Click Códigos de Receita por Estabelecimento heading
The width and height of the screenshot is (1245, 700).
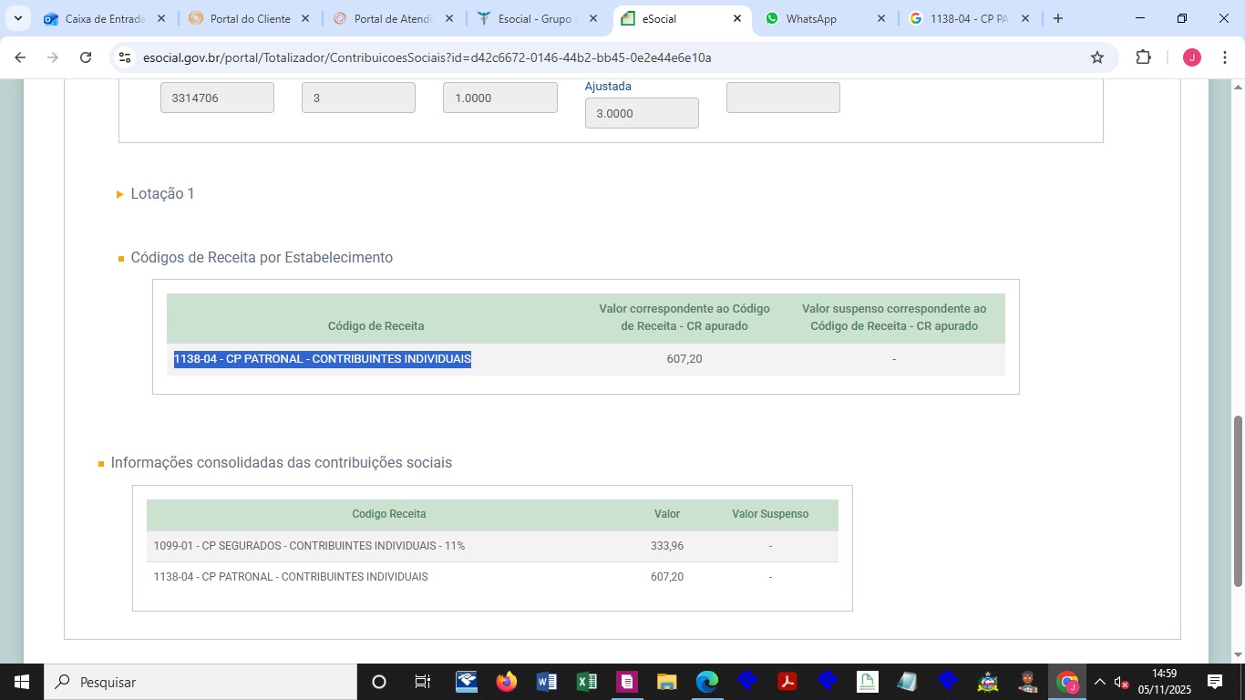click(262, 258)
